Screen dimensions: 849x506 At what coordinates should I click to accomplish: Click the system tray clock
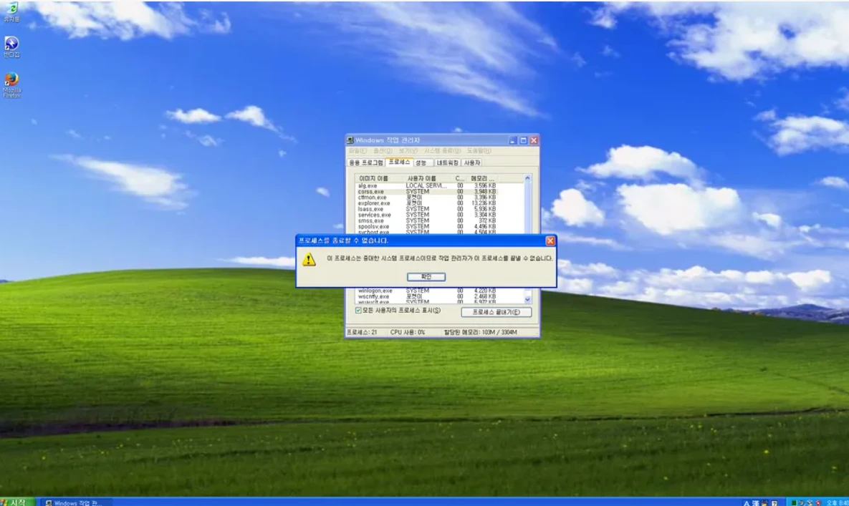(x=837, y=503)
